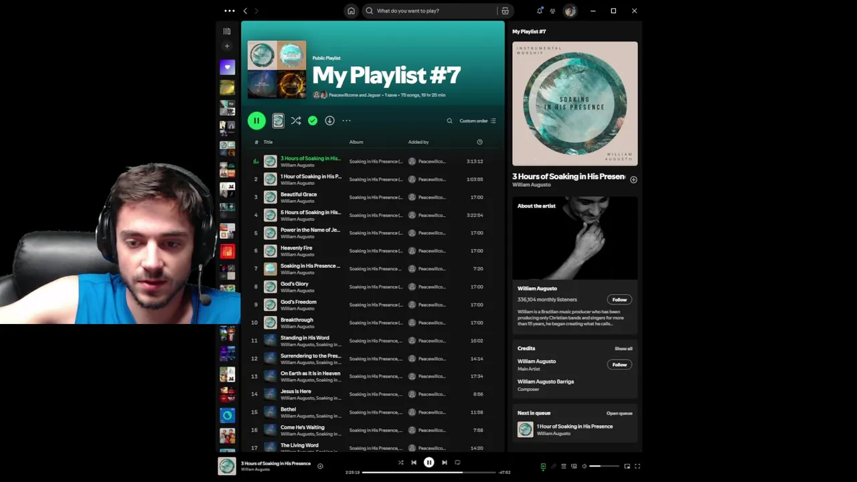Open the Custom order sort dropdown
The width and height of the screenshot is (857, 482).
(477, 121)
